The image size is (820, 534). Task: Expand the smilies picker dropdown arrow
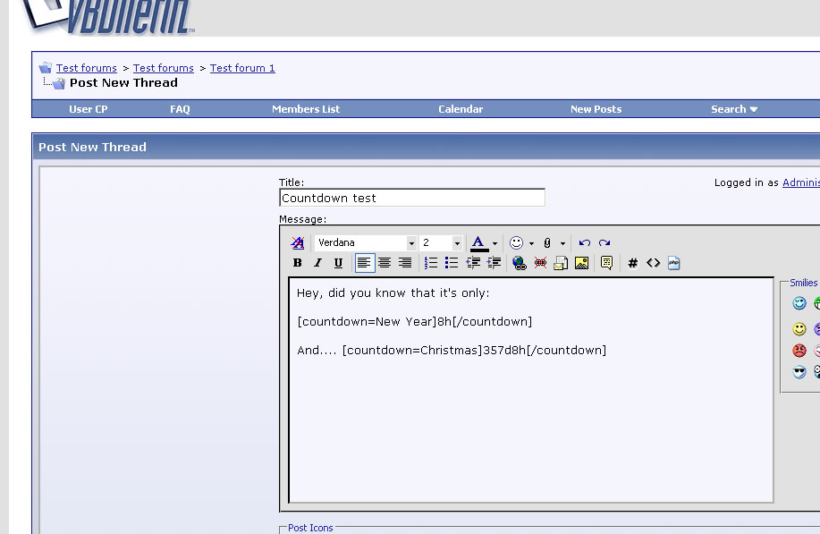(x=531, y=243)
